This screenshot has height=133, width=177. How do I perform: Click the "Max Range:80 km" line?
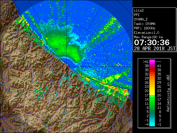pos(148,37)
